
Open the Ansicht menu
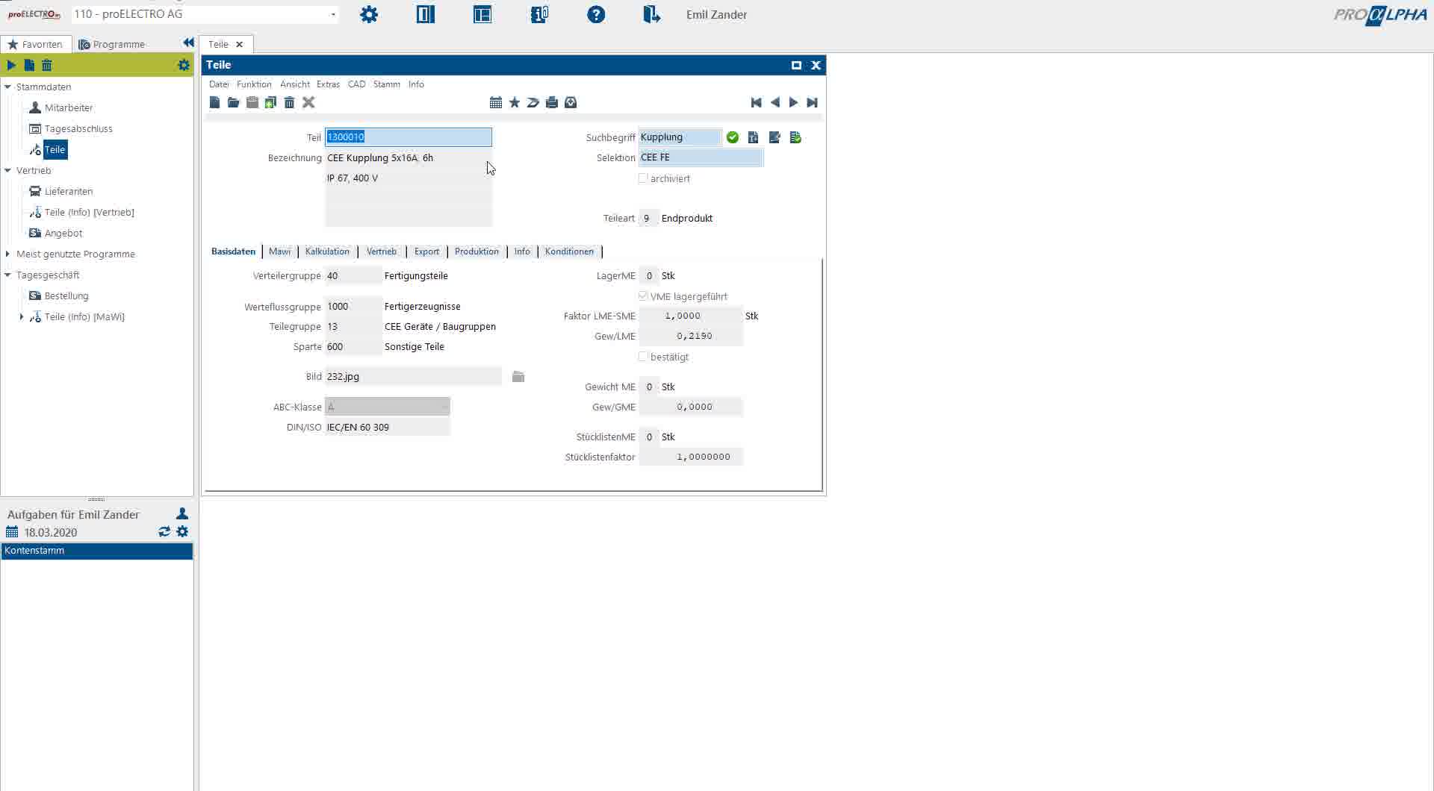295,84
